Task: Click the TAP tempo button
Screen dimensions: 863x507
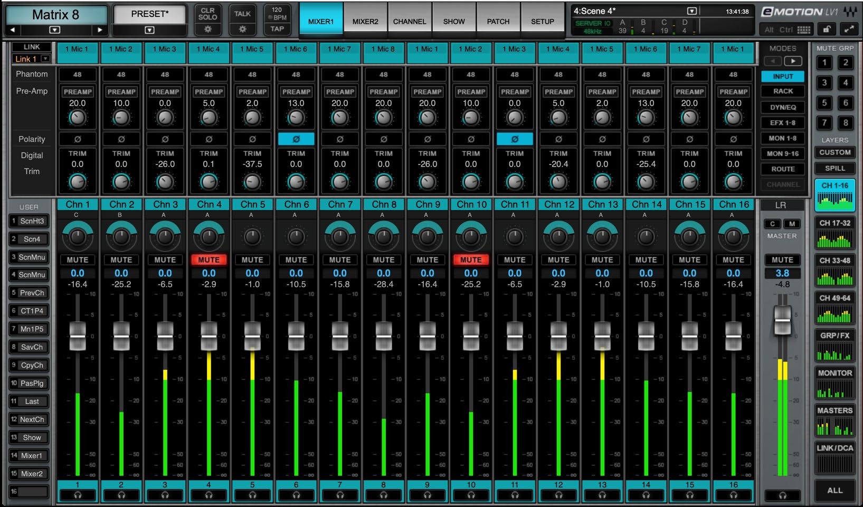Action: click(x=277, y=29)
